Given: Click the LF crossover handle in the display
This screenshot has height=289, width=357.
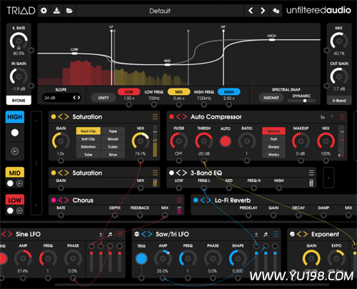Looking at the screenshot, I should point(111,31).
